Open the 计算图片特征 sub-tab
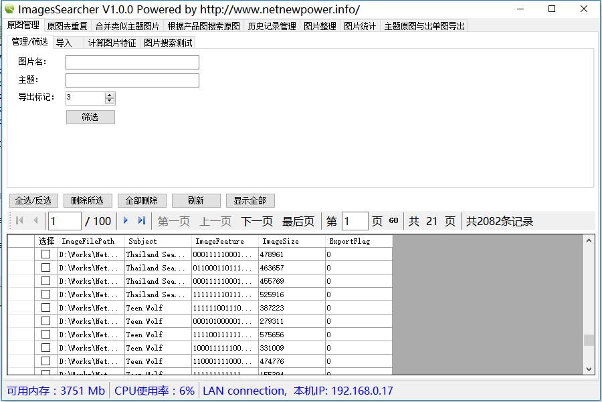 point(112,43)
